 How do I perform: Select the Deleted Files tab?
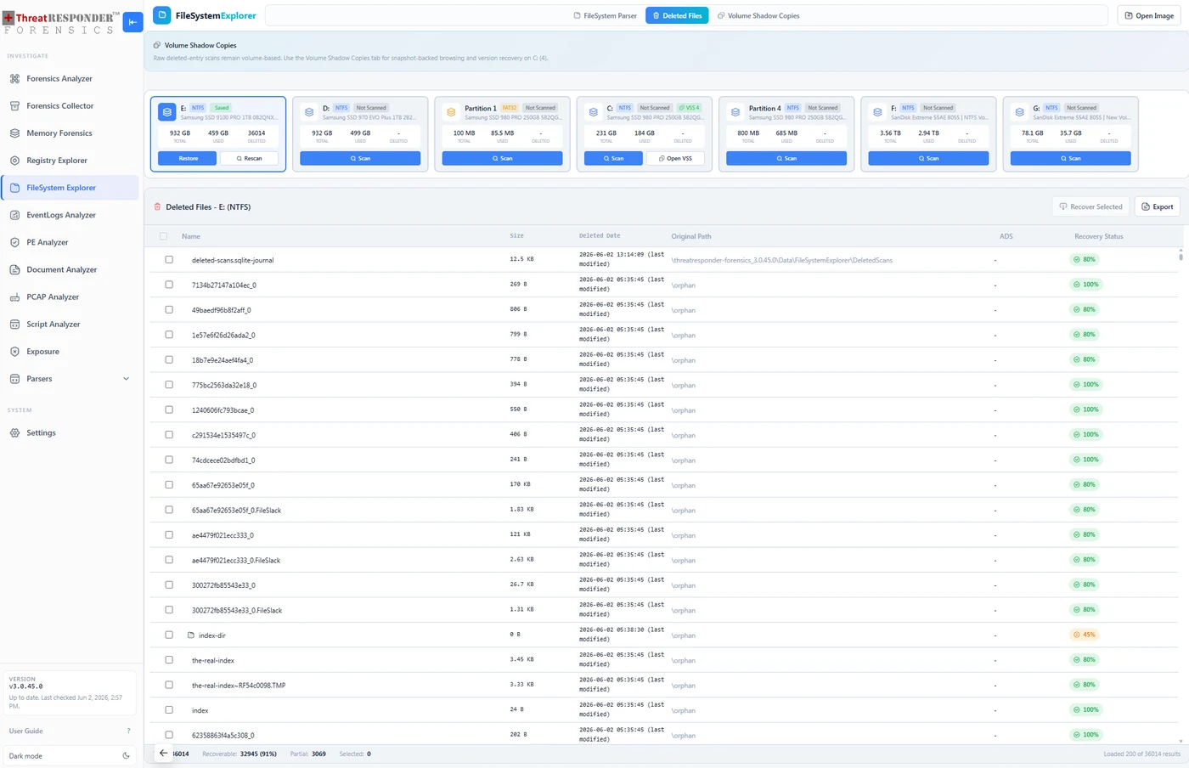677,15
